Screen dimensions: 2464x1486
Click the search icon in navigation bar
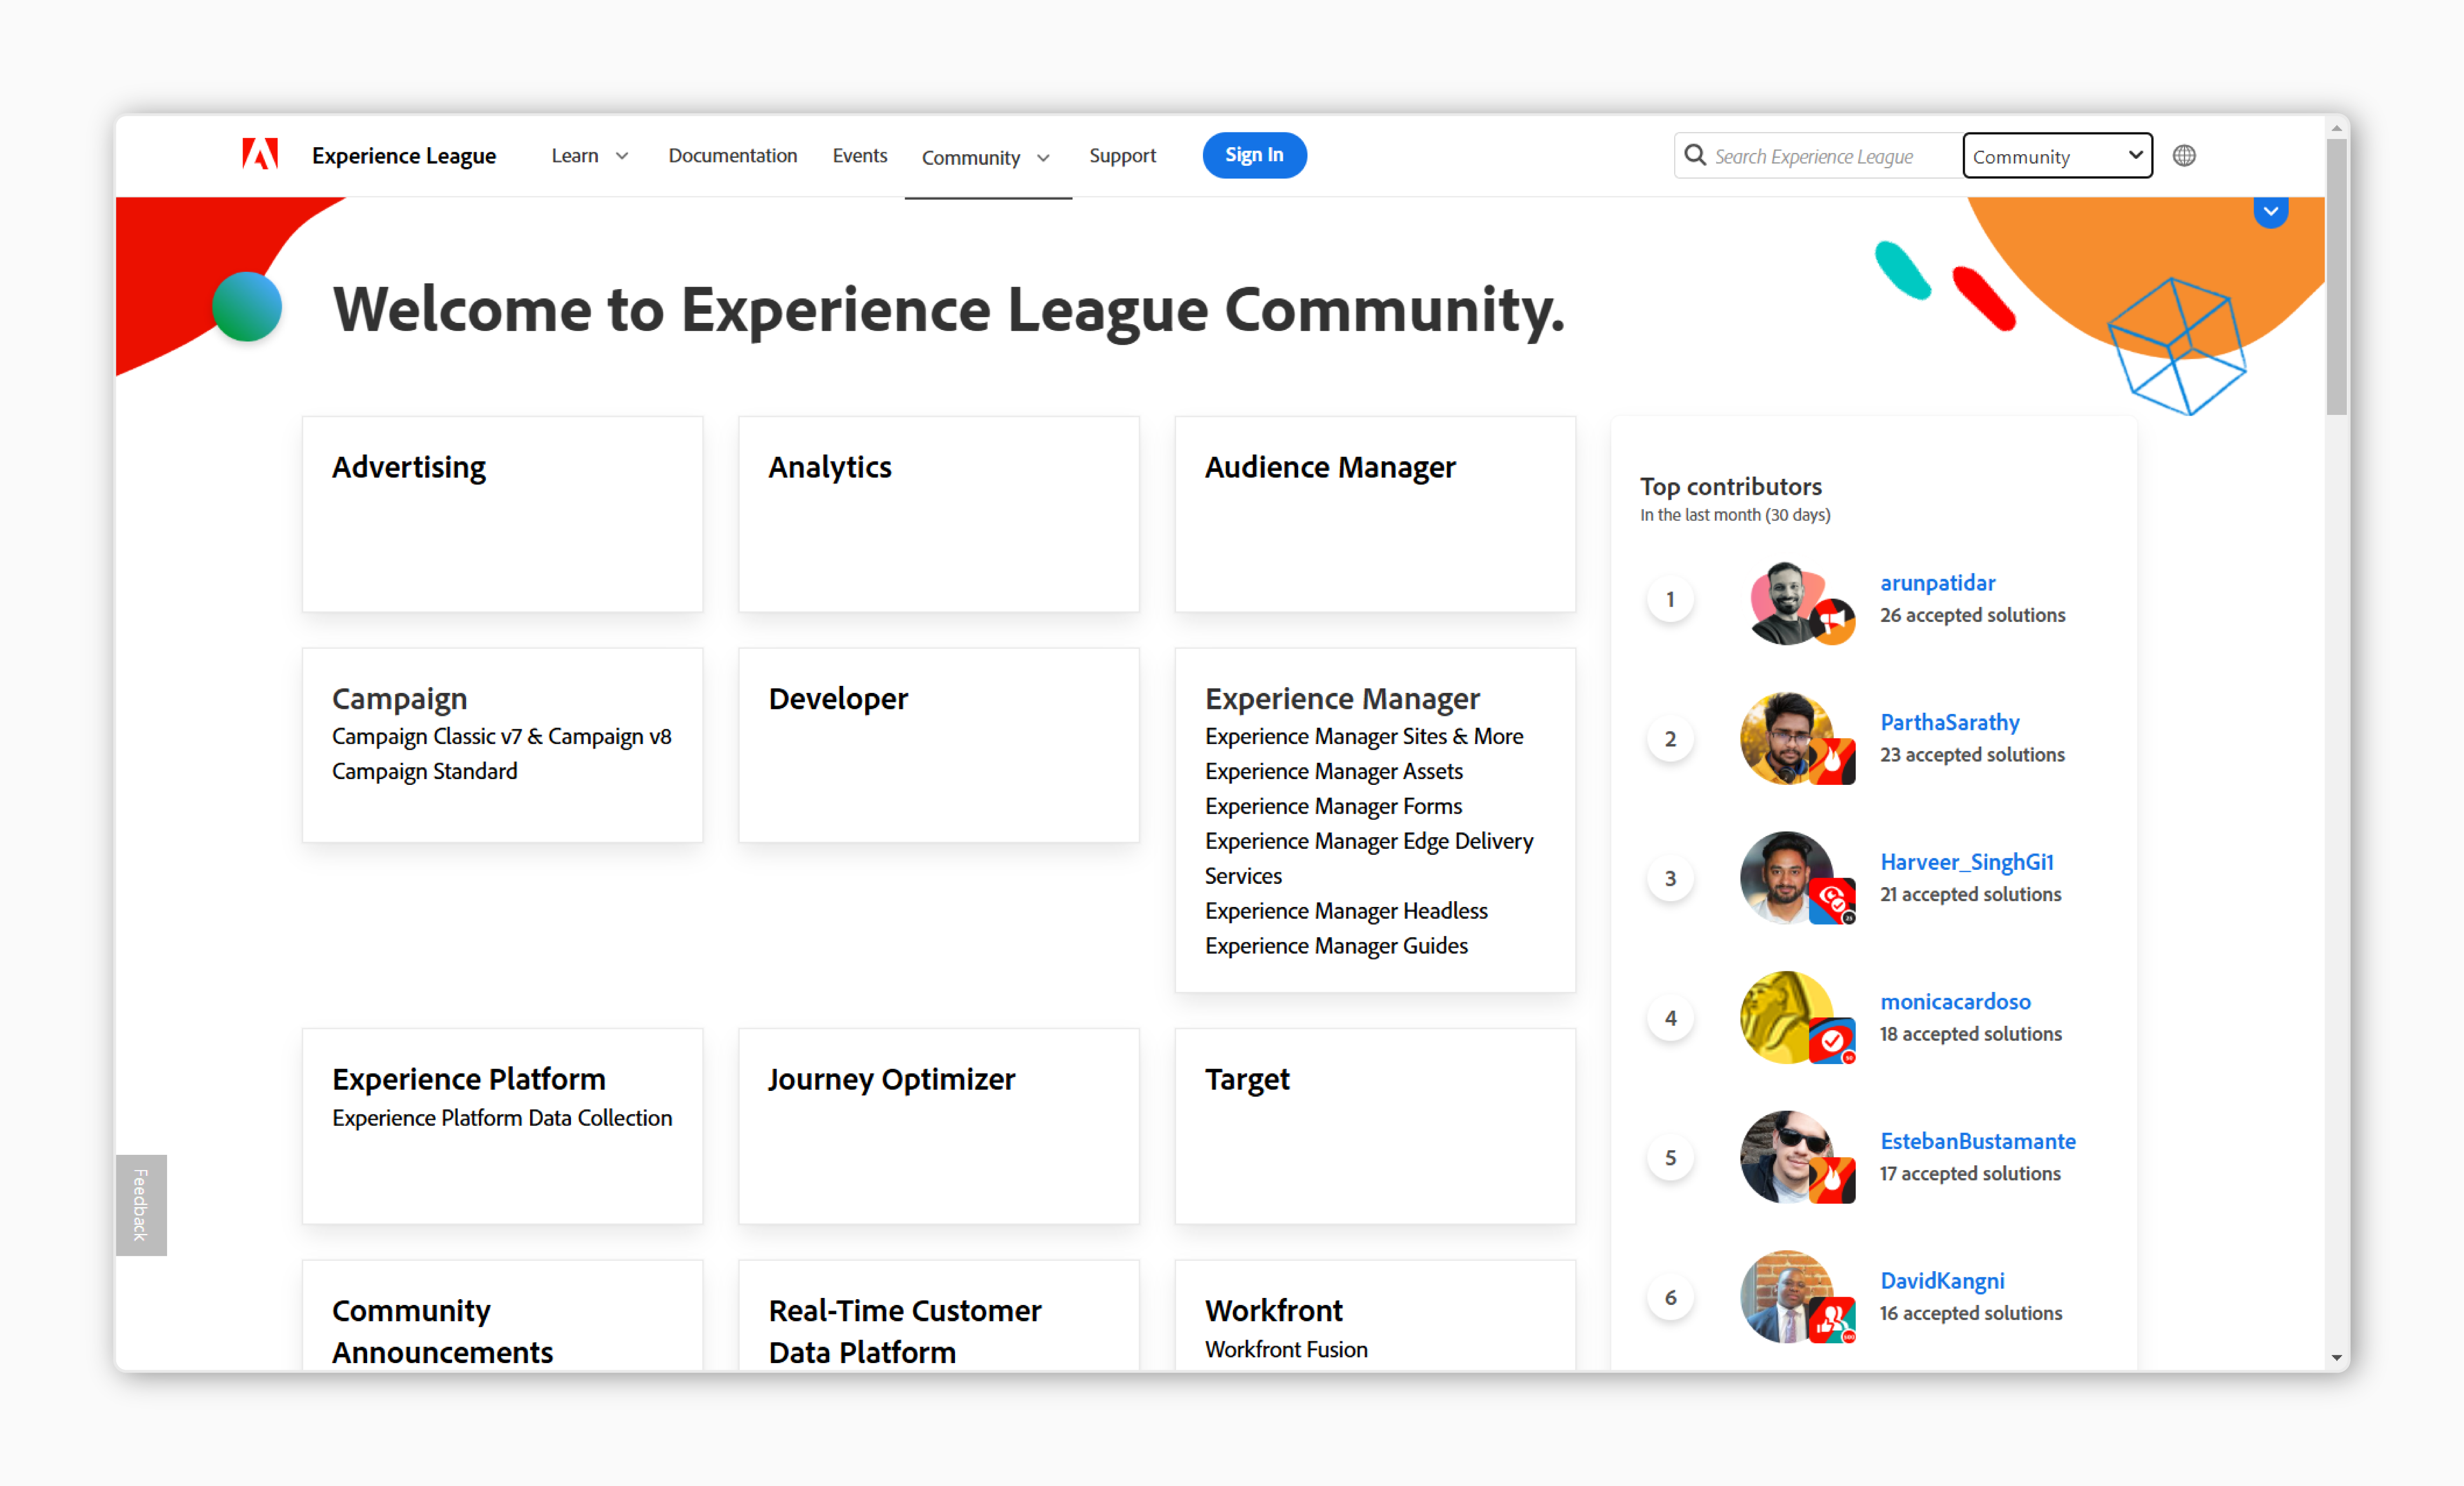coord(1695,156)
